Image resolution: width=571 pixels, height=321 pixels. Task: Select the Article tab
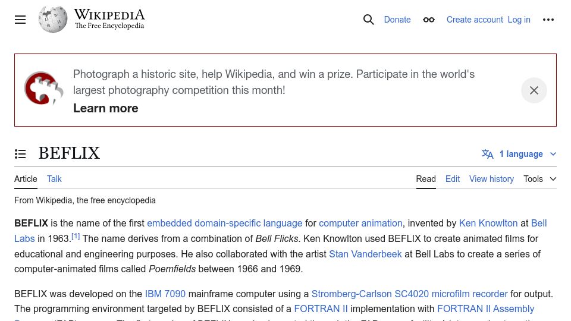[x=26, y=179]
